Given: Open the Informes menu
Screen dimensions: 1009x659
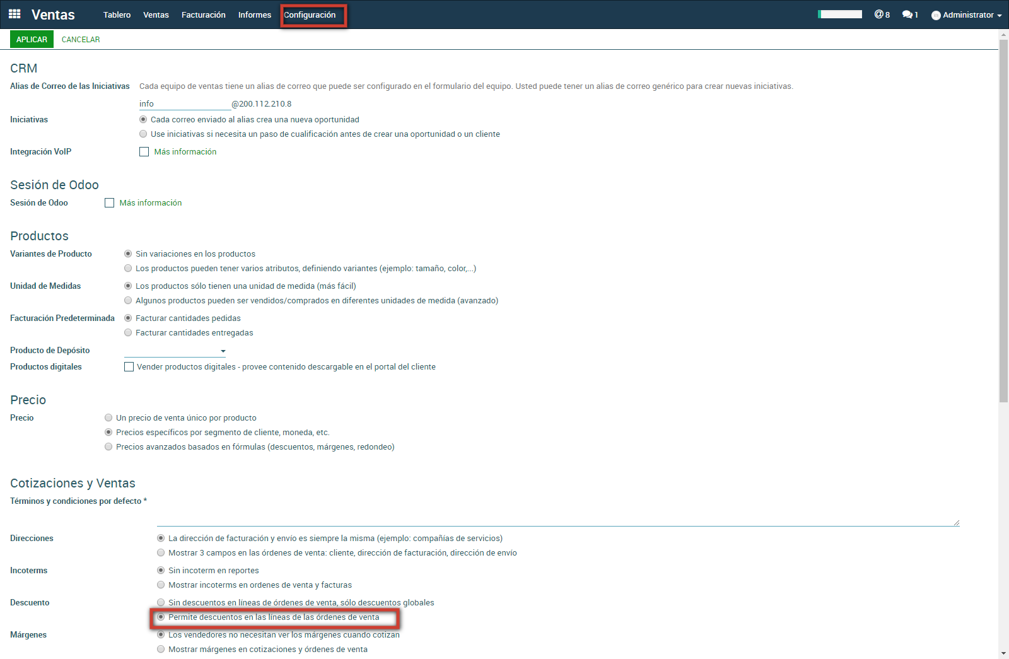Looking at the screenshot, I should tap(254, 15).
